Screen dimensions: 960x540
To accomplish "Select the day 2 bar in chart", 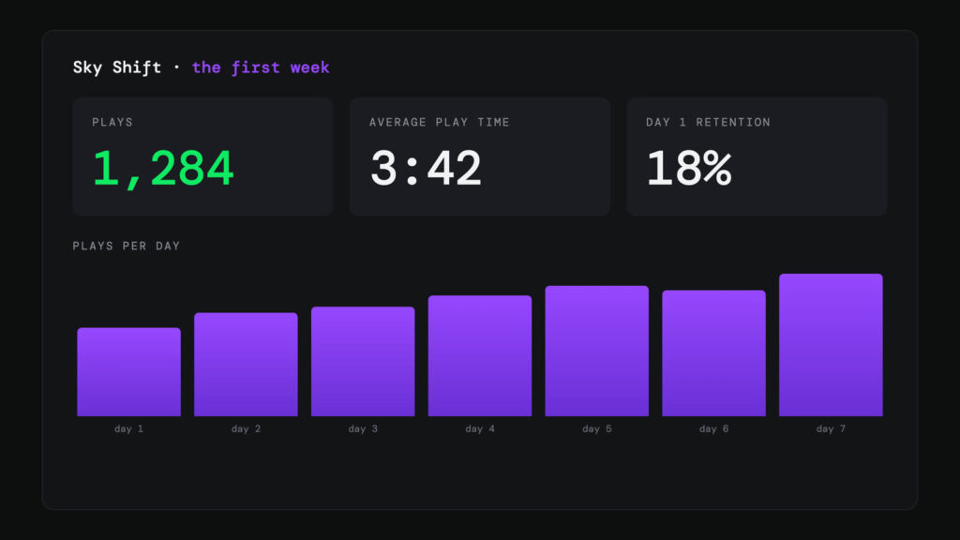I will (247, 365).
